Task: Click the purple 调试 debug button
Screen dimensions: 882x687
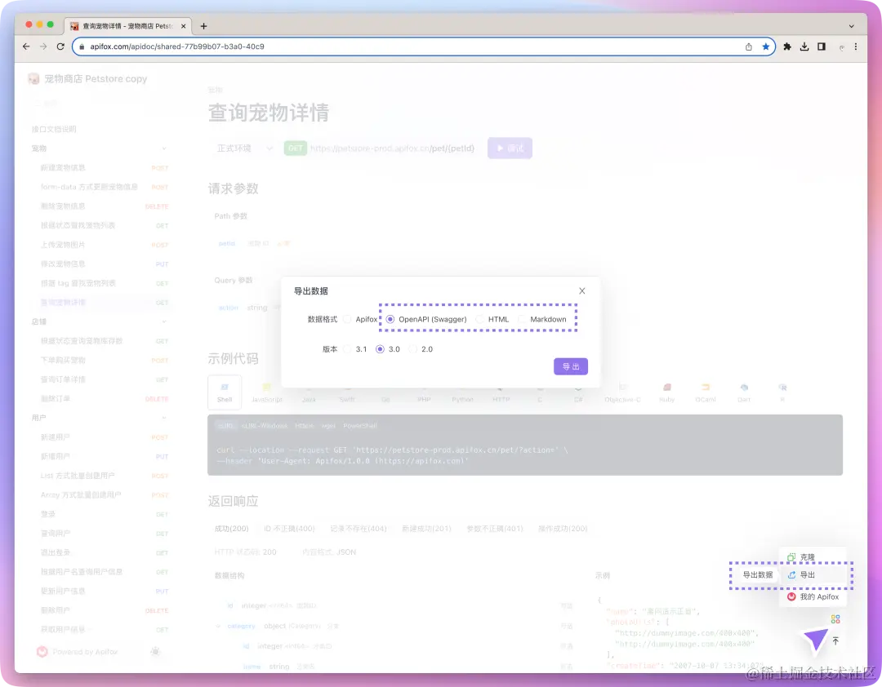Action: pos(510,148)
